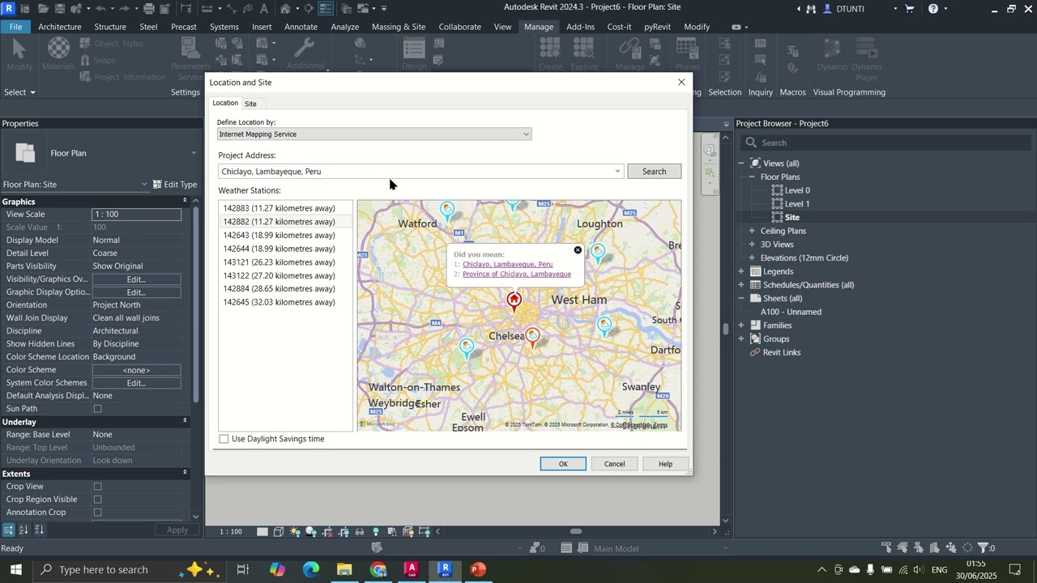Open the Phases tool in Manage ribbon
1037x583 pixels.
pyautogui.click(x=687, y=53)
